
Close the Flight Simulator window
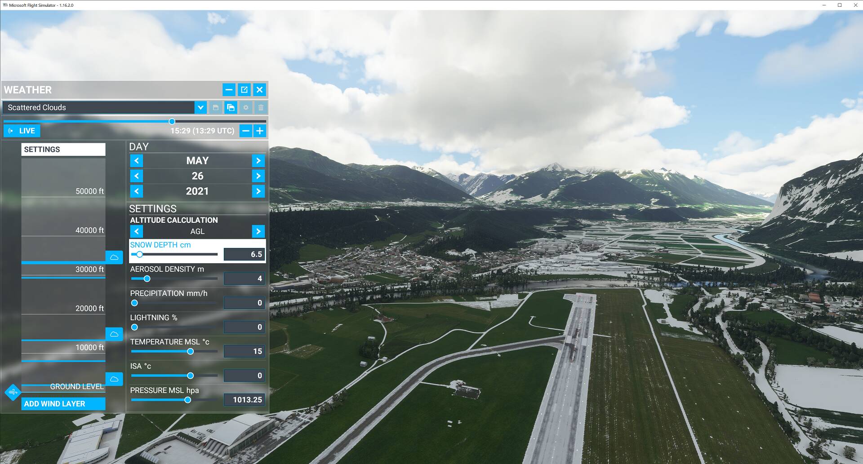[x=855, y=5]
